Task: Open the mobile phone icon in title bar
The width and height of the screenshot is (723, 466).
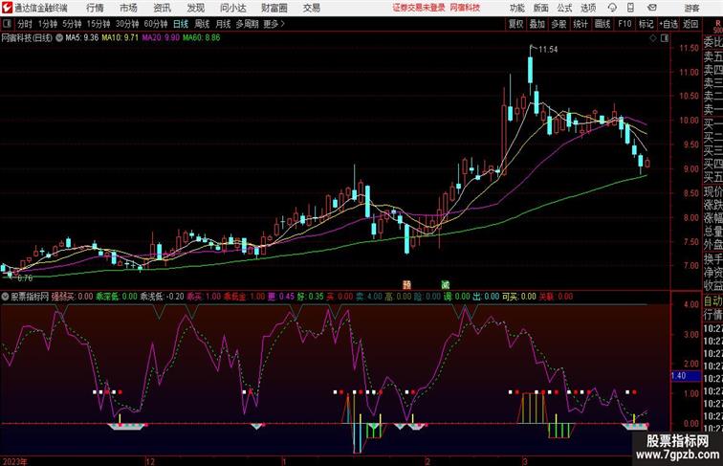Action: tap(630, 8)
